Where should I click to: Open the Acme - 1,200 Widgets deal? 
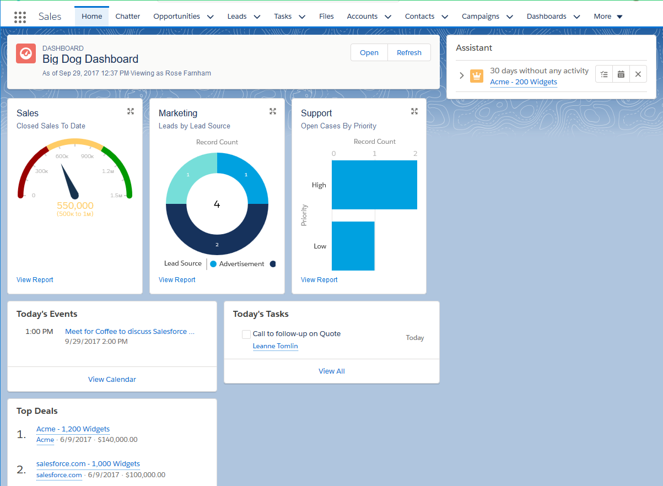73,429
